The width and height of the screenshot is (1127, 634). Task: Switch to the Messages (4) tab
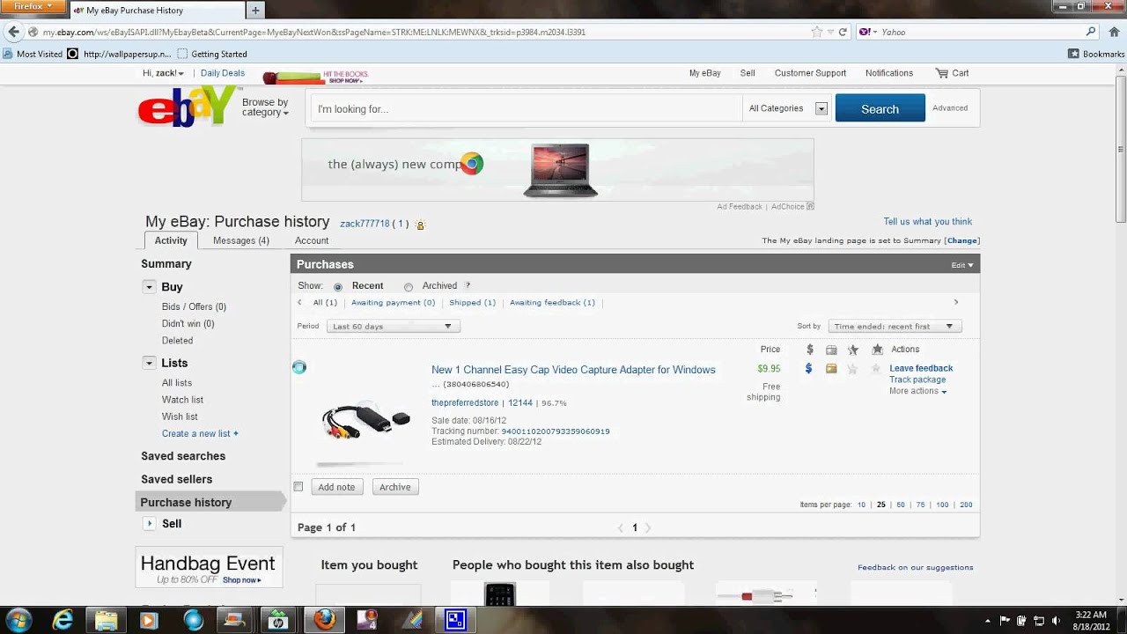241,240
